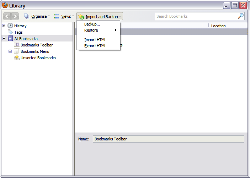Image resolution: width=250 pixels, height=178 pixels.
Task: Open the Organise menu
Action: 37,16
